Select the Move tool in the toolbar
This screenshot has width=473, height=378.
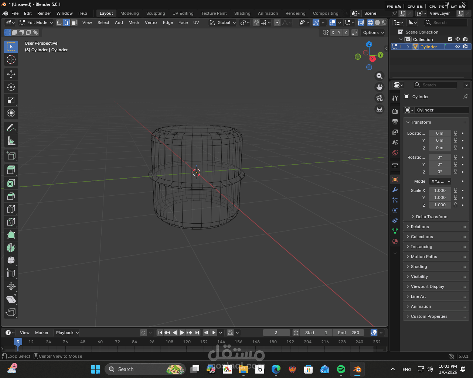(11, 74)
